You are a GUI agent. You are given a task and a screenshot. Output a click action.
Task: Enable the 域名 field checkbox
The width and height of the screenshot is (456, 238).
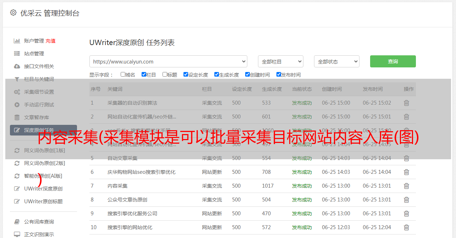pyautogui.click(x=123, y=74)
